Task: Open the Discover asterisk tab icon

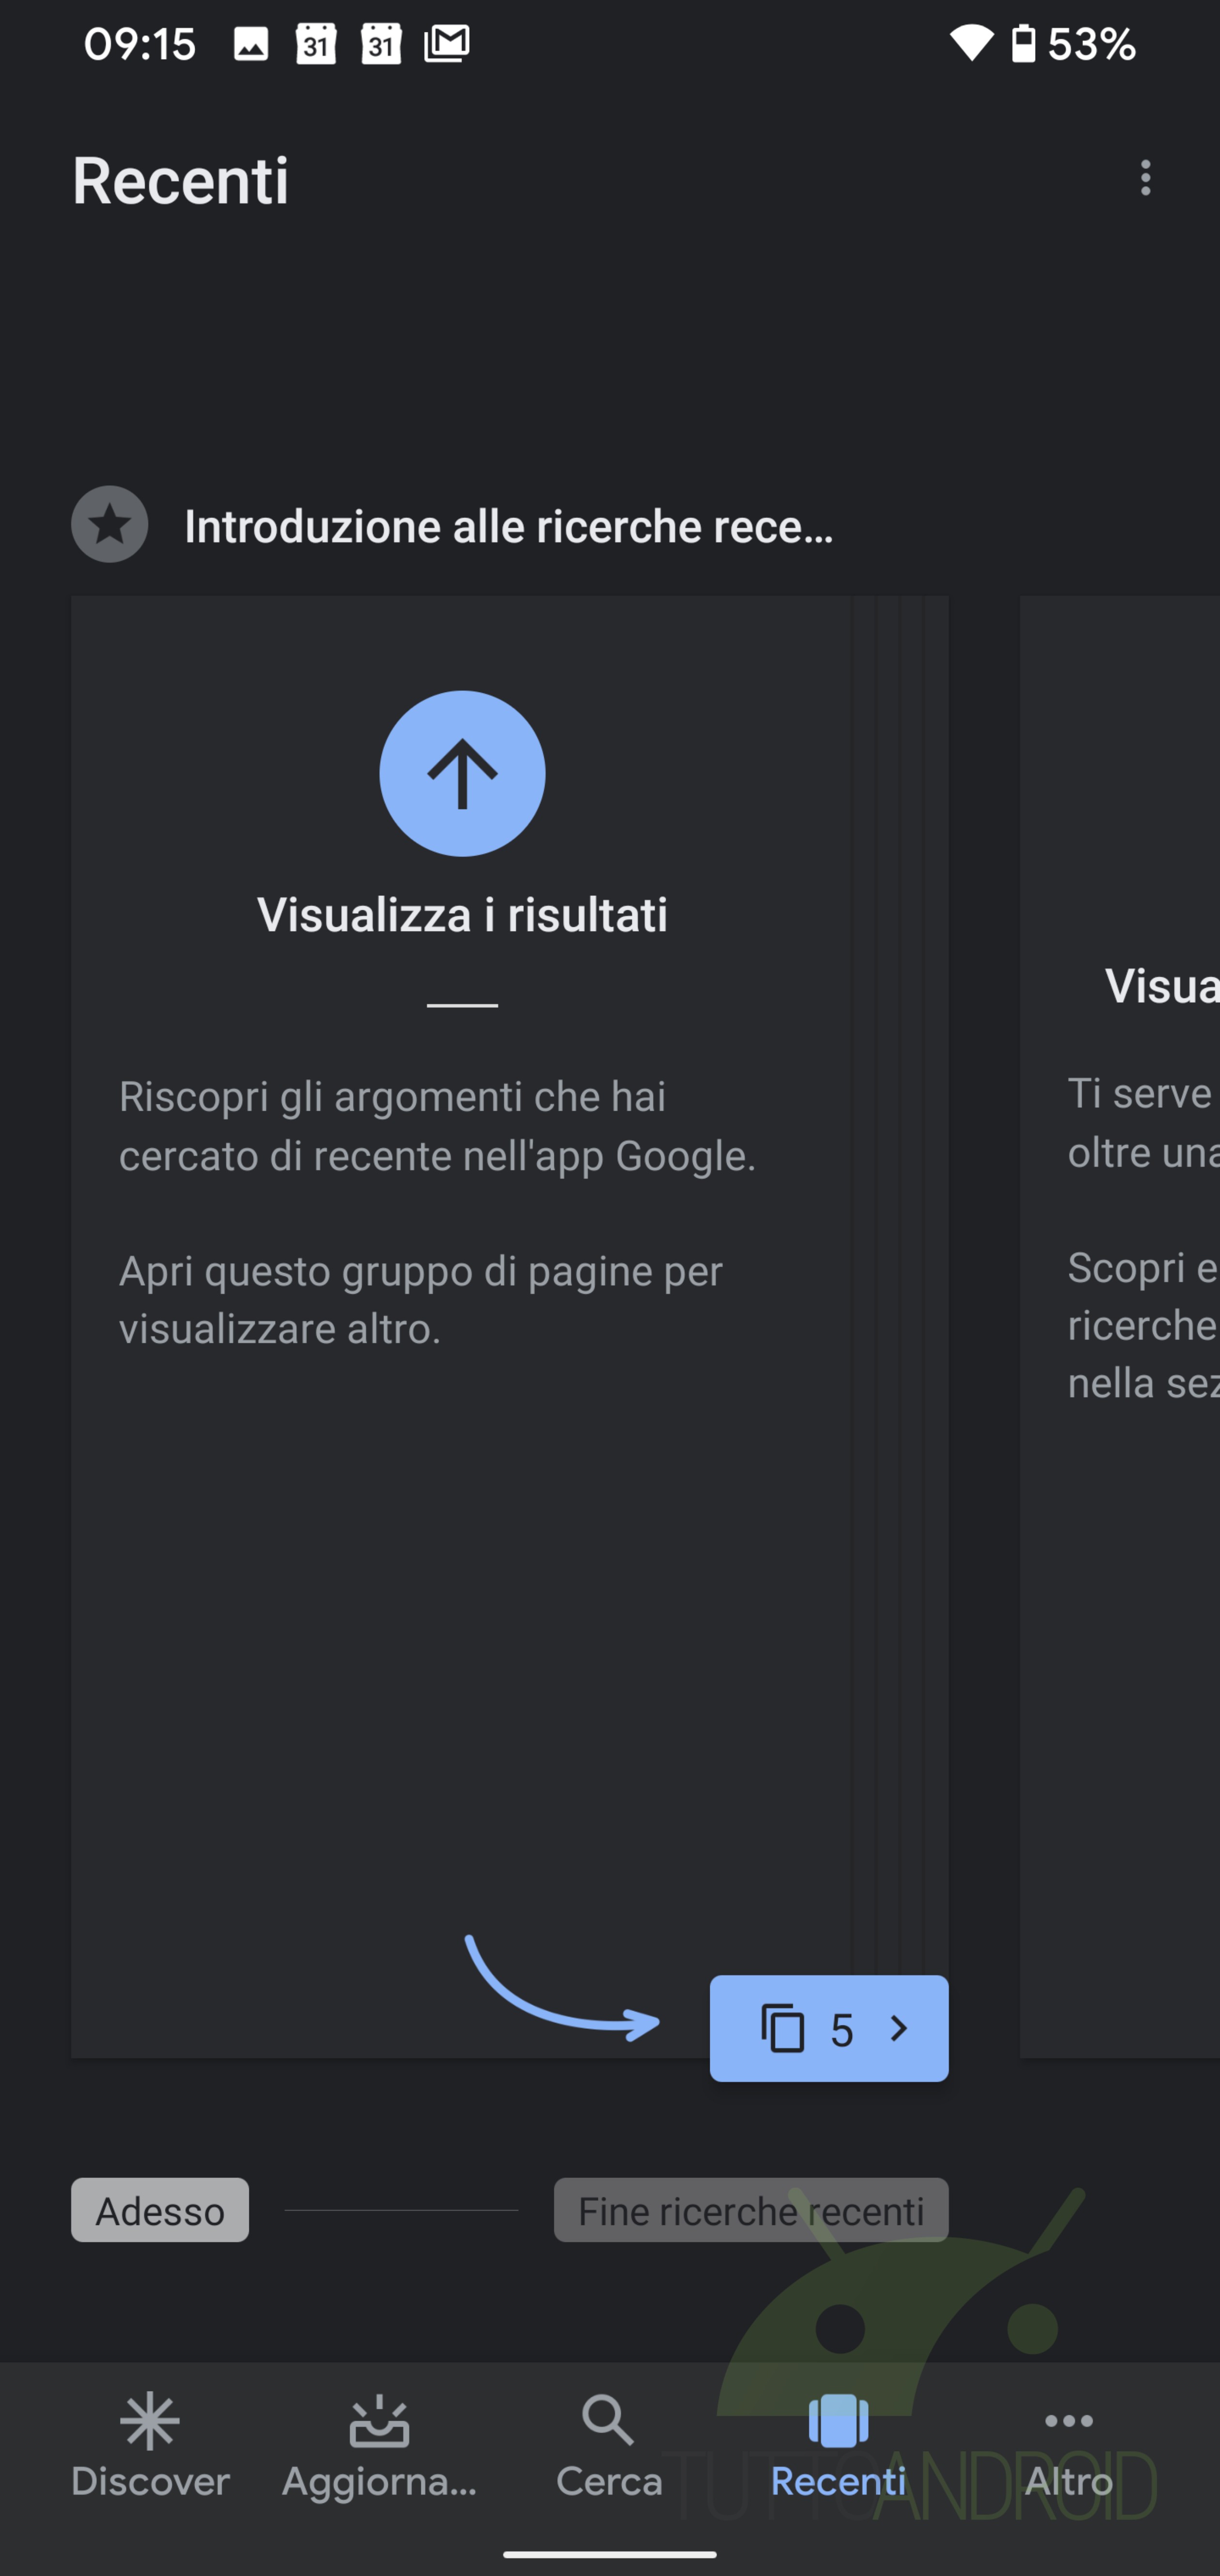Action: click(x=150, y=2421)
